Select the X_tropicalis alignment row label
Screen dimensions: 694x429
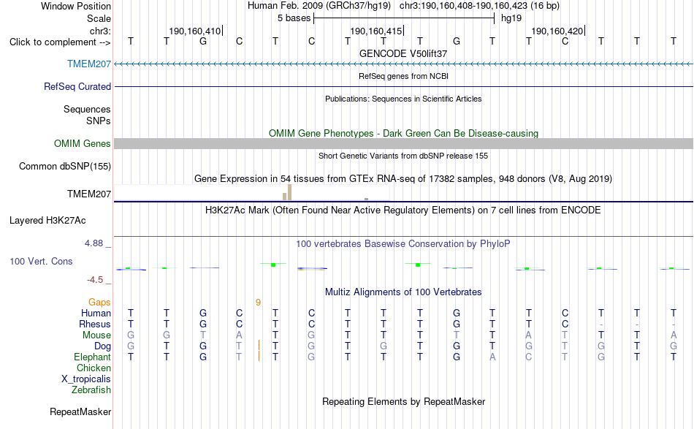pyautogui.click(x=86, y=379)
